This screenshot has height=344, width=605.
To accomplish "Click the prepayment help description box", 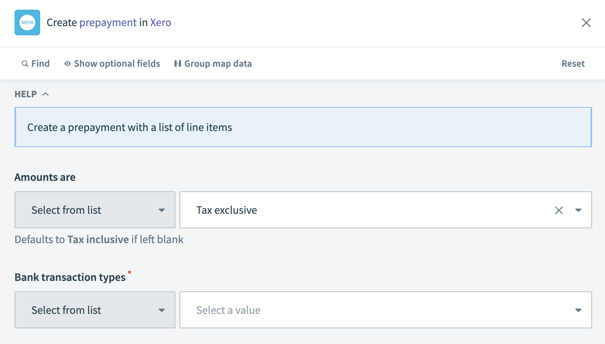I will [303, 127].
